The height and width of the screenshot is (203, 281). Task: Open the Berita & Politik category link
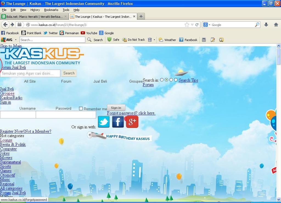[x=13, y=144]
